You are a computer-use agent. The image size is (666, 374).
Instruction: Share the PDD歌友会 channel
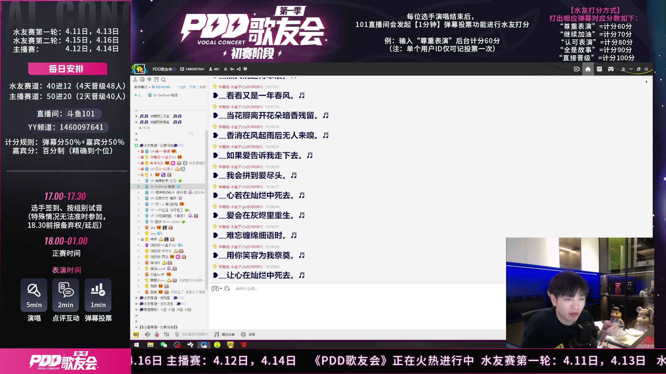pos(239,69)
